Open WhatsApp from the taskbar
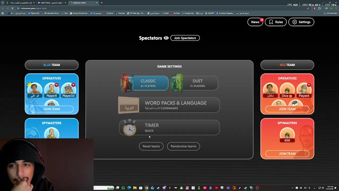Image resolution: width=339 pixels, height=191 pixels. (x=123, y=188)
